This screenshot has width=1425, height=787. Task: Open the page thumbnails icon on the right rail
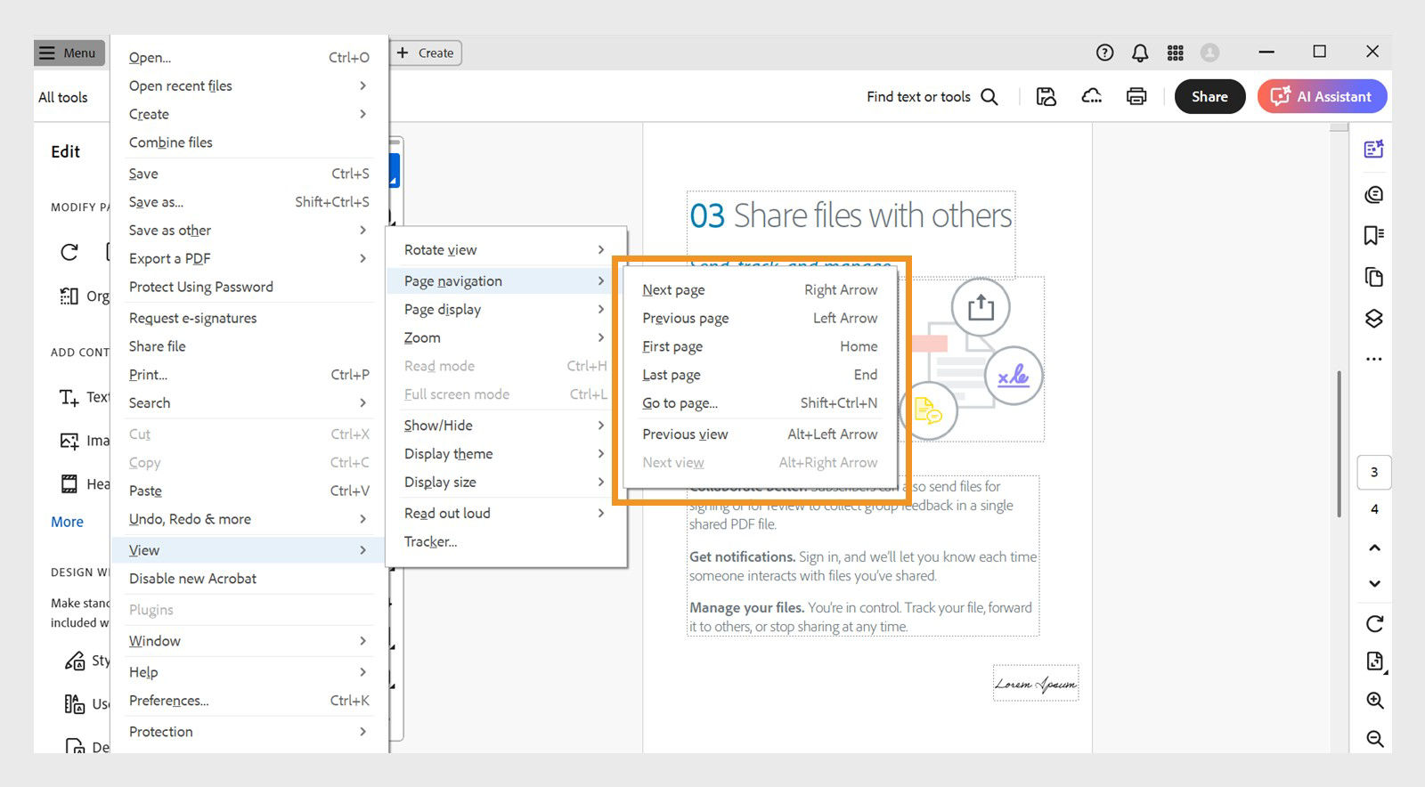[x=1374, y=277]
